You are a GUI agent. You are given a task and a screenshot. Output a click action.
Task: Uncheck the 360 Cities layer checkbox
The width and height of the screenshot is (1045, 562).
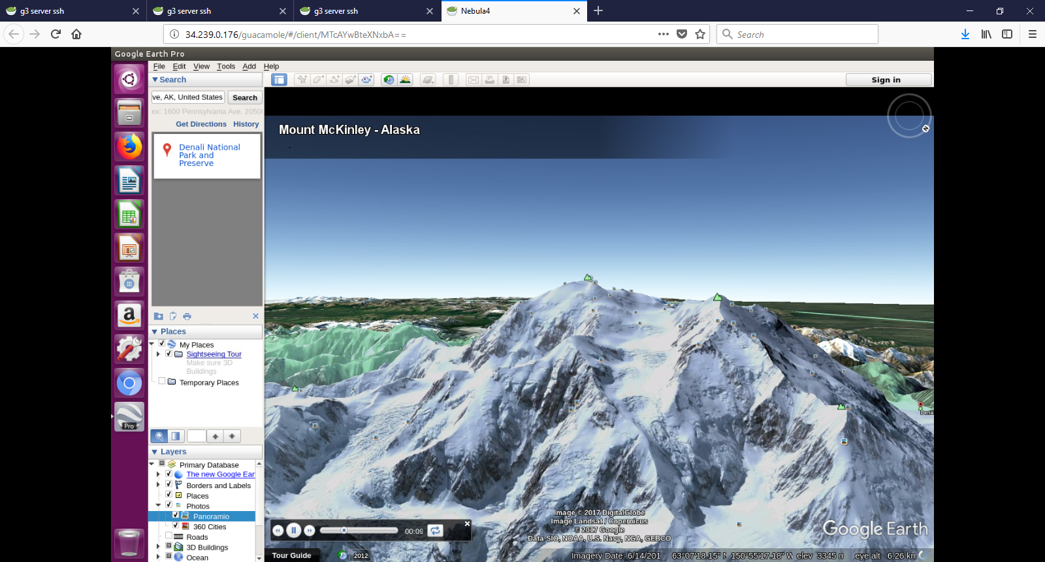pyautogui.click(x=176, y=525)
